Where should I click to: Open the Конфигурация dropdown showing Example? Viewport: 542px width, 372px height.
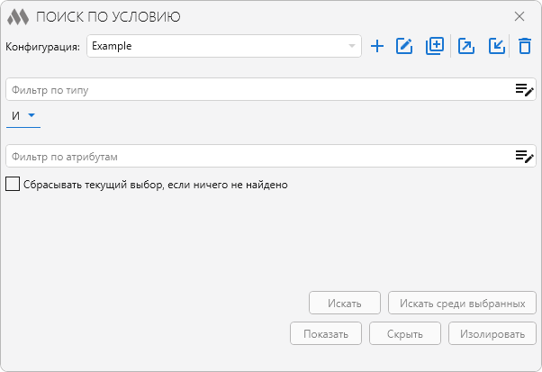(x=223, y=46)
